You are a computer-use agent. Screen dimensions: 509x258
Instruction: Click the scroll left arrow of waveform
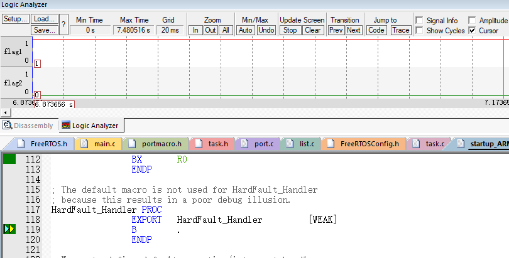(x=6, y=112)
